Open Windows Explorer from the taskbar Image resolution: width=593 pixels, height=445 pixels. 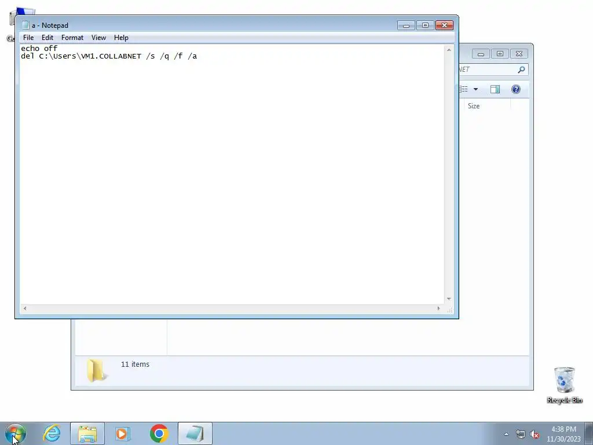(87, 433)
